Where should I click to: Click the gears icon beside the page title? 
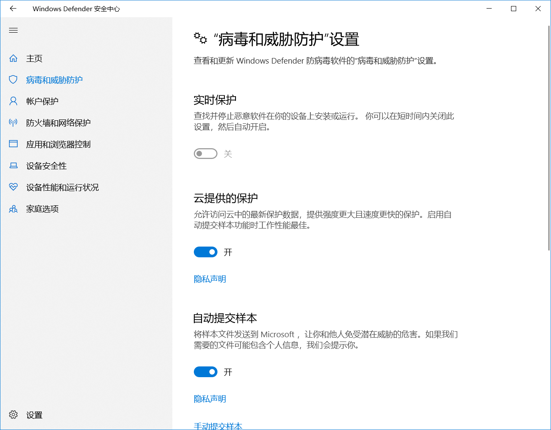(x=200, y=39)
